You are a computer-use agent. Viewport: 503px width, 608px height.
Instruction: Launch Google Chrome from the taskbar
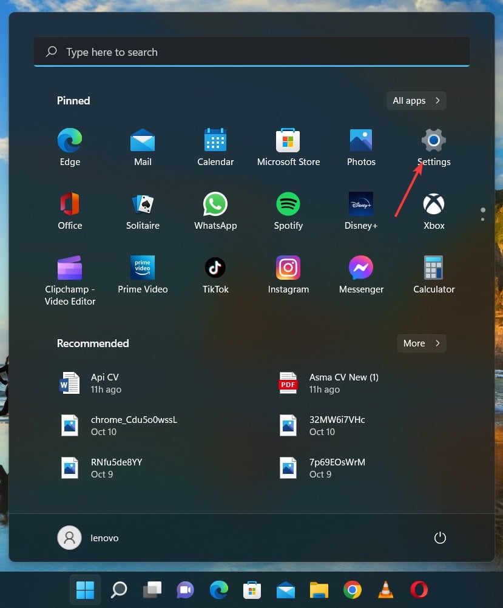pyautogui.click(x=352, y=590)
